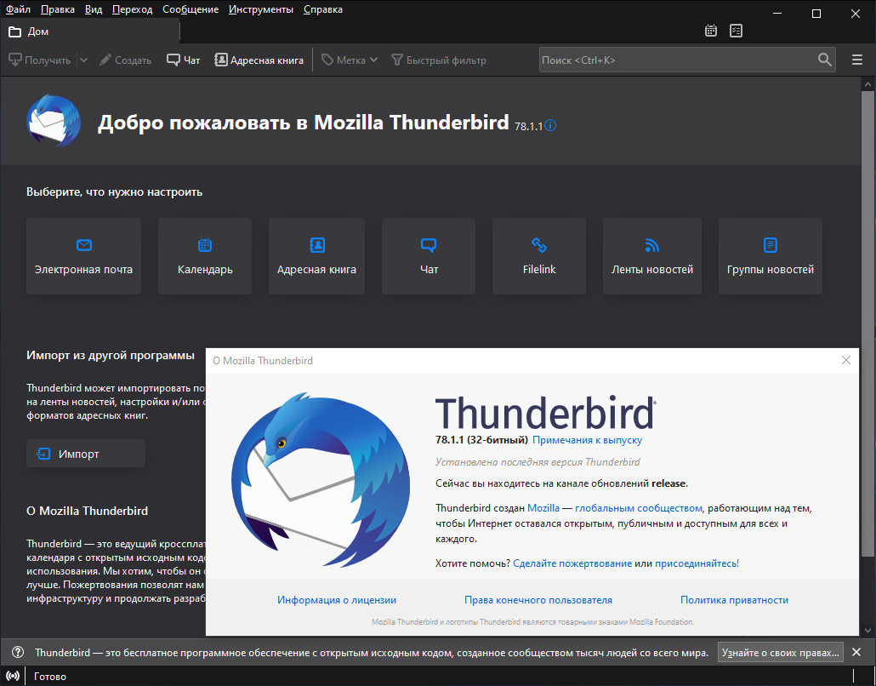
Task: Click the Импорт из другой программы heading
Action: pyautogui.click(x=111, y=355)
